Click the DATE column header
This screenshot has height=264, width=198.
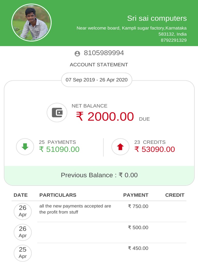21,195
